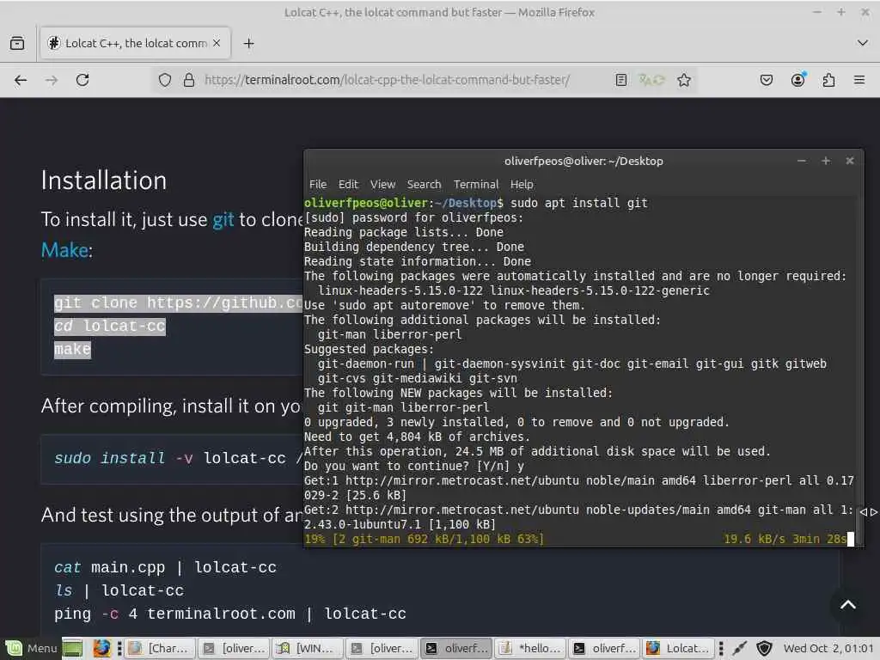Click the 'ping -c 4 terminalroot.com' line
Screen dimensions: 880x660
230,614
